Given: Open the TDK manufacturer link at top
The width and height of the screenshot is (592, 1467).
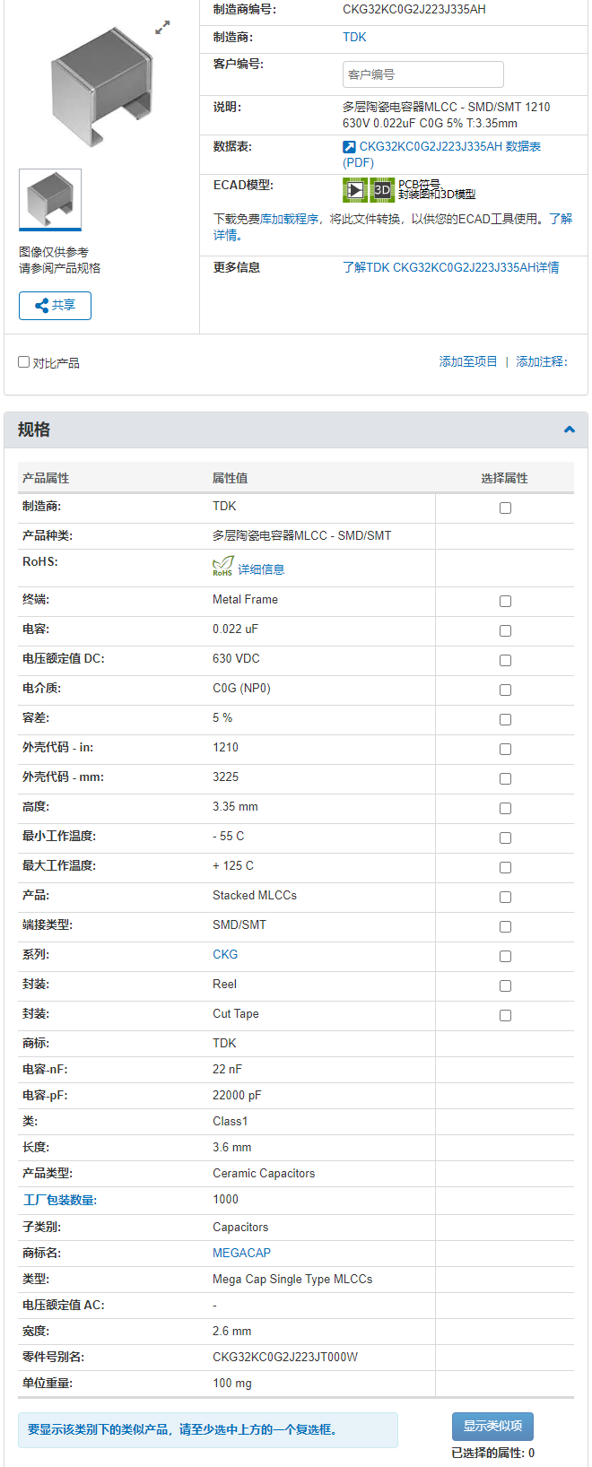Looking at the screenshot, I should 354,37.
